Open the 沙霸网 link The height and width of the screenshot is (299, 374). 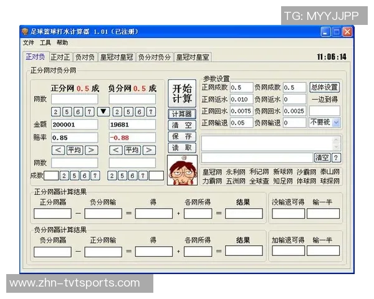coord(307,172)
